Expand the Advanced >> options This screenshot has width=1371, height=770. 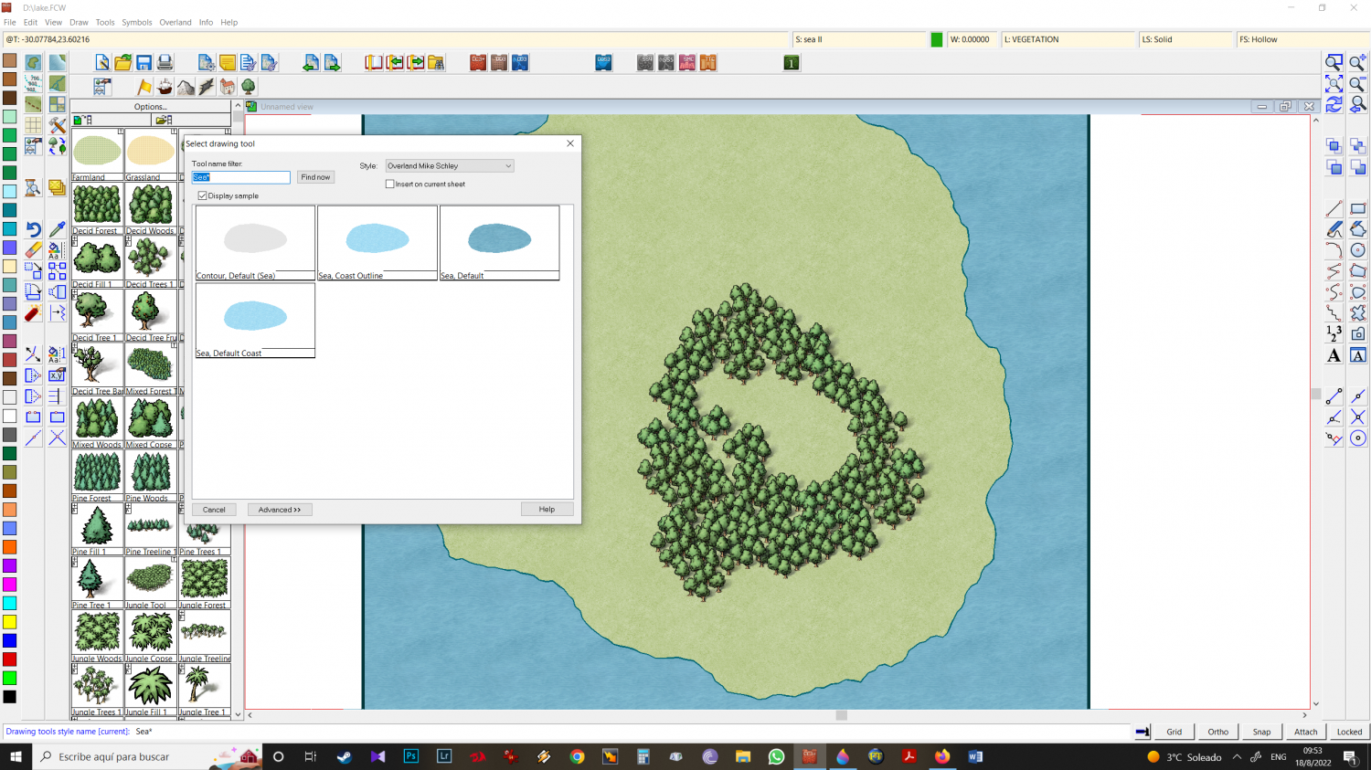(280, 510)
